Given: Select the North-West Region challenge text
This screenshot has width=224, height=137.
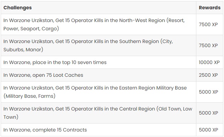Looking at the screenshot, I should point(94,24).
